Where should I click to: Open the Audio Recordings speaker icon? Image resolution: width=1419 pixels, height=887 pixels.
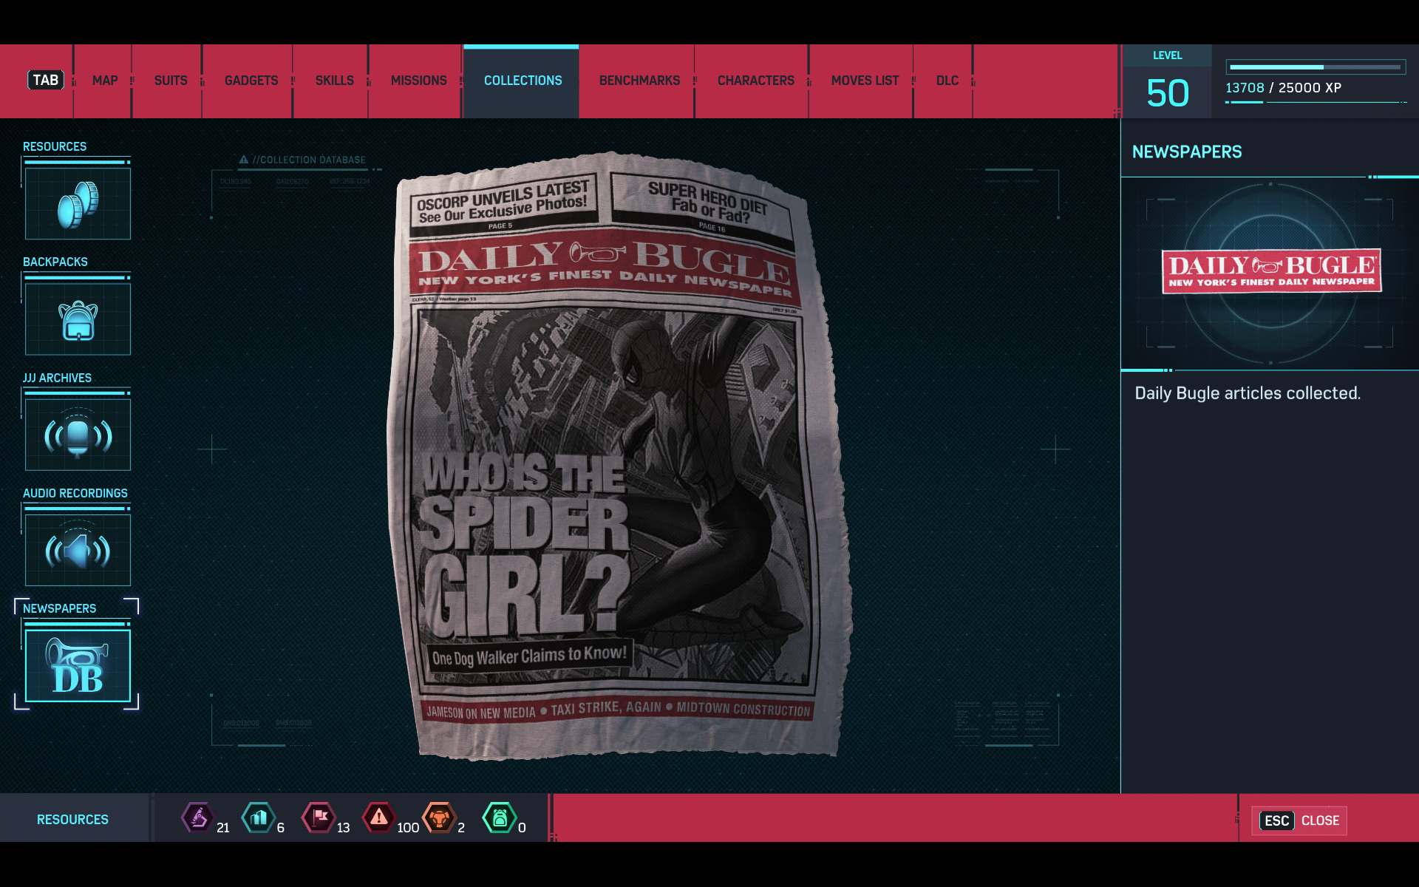(78, 550)
